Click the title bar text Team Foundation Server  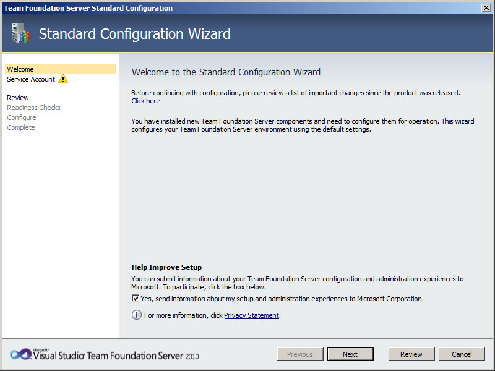click(88, 8)
